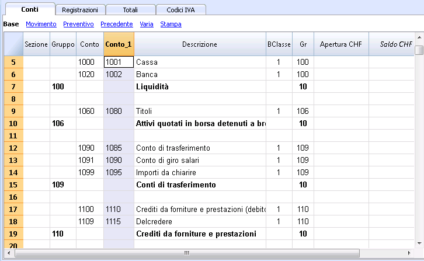Click the vertical scrollbar up arrow

pyautogui.click(x=419, y=37)
